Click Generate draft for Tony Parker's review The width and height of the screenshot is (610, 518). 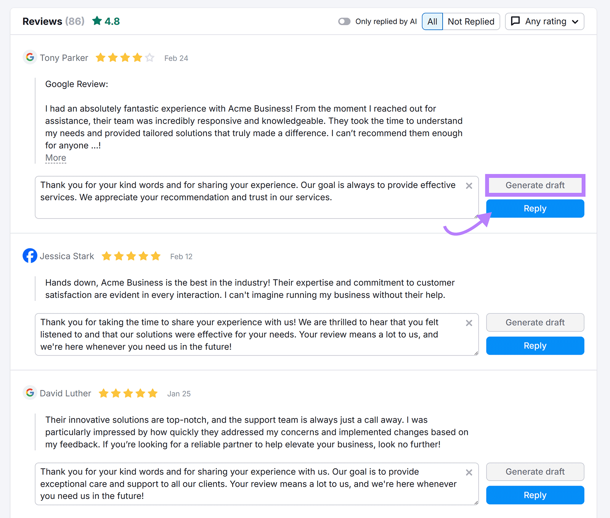(535, 185)
